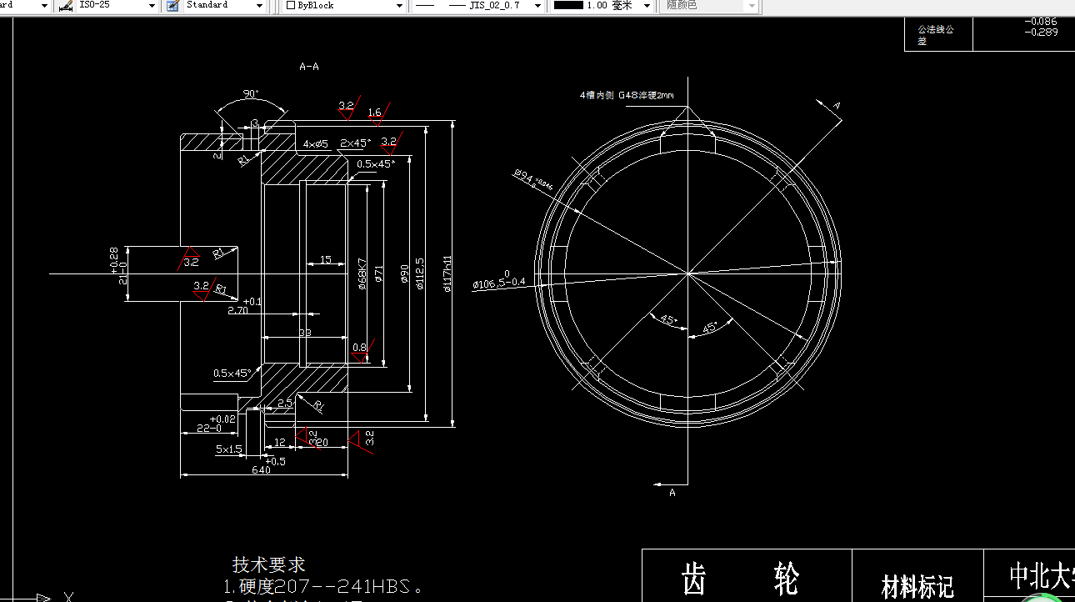Image resolution: width=1075 pixels, height=602 pixels.
Task: Open the JIS_02_0.7 linetype dropdown
Action: pos(537,6)
